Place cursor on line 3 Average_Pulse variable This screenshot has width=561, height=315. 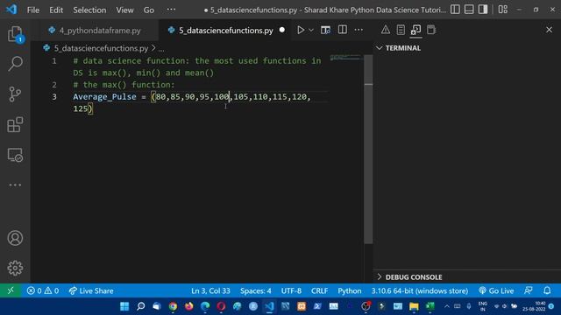[x=104, y=97]
